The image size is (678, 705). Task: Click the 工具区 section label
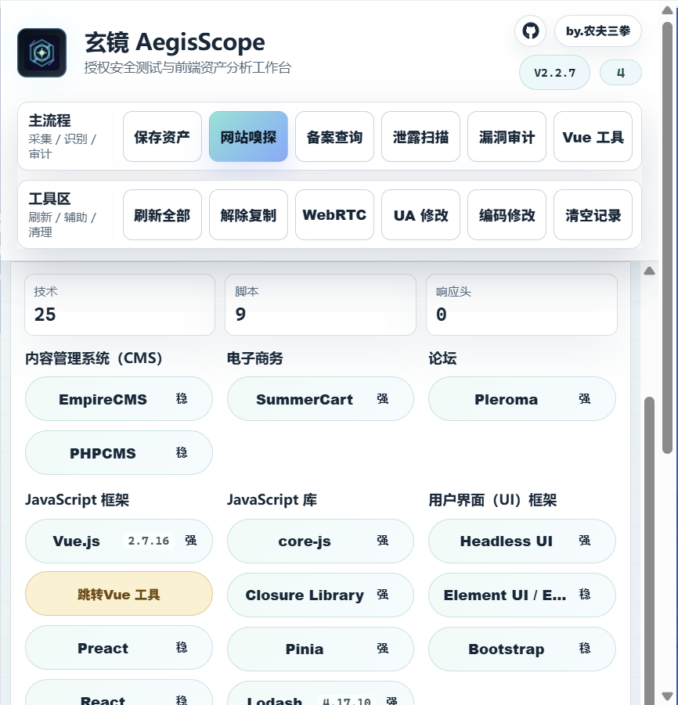(49, 199)
